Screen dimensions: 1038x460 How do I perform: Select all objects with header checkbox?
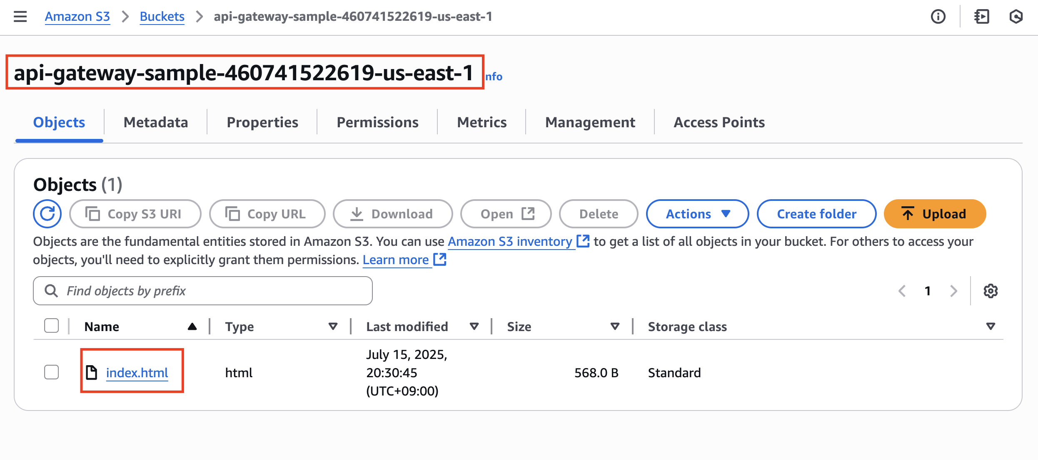(52, 326)
